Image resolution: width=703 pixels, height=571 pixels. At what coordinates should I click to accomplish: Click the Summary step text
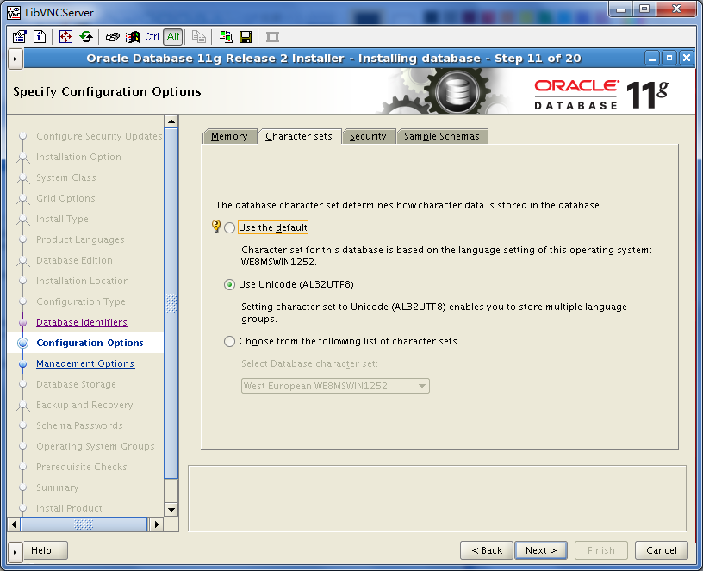(x=58, y=487)
